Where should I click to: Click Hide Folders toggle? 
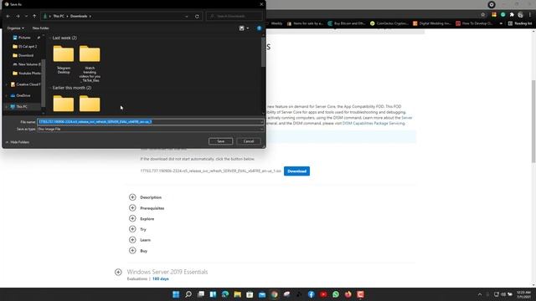[18, 142]
